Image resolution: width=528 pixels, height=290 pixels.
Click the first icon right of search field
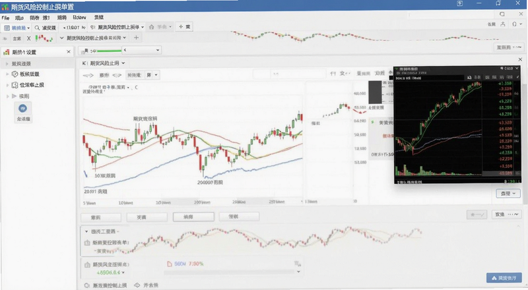click(333, 73)
